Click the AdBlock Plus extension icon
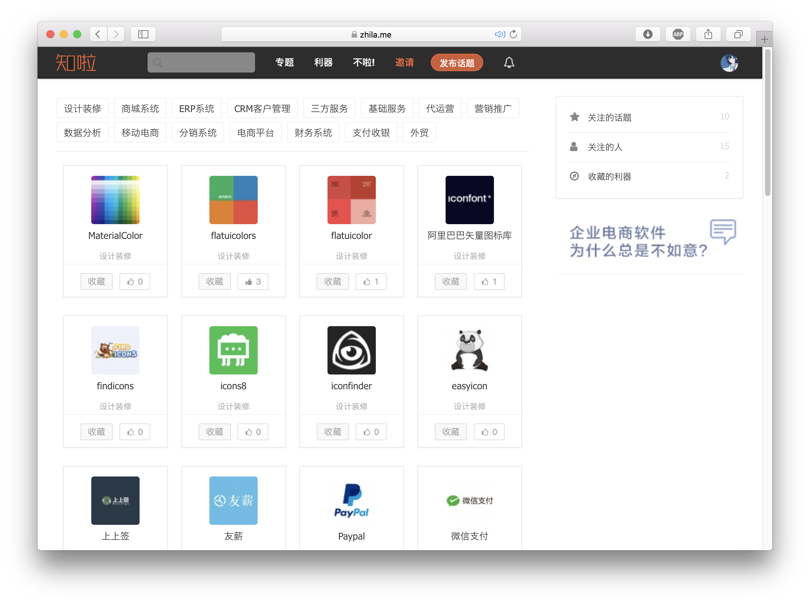 click(678, 34)
